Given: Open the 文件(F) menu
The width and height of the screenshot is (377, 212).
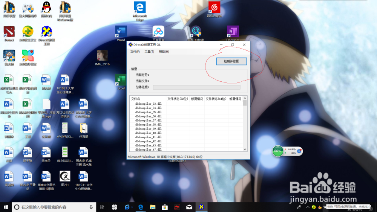Looking at the screenshot, I should point(135,52).
